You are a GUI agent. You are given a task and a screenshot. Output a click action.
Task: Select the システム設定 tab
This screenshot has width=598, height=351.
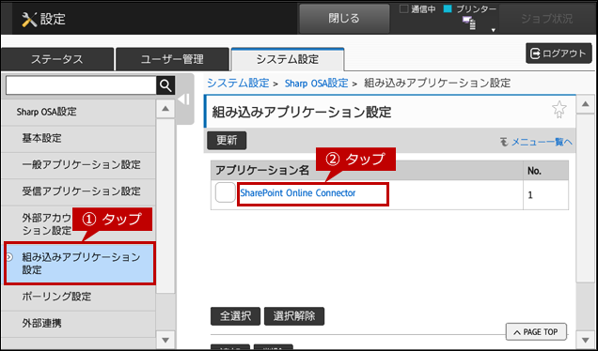[288, 59]
